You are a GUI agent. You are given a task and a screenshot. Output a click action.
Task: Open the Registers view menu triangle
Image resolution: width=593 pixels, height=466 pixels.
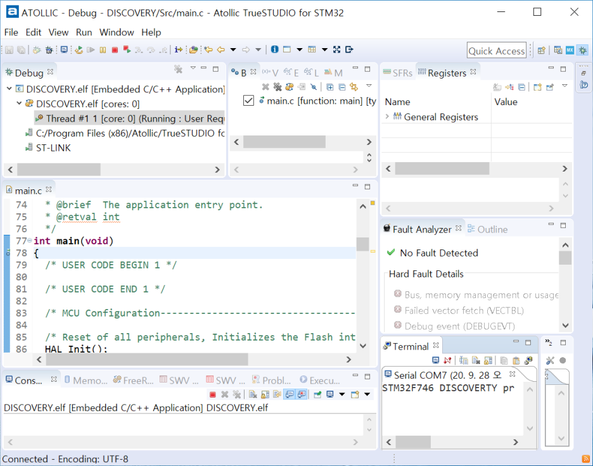tap(564, 86)
